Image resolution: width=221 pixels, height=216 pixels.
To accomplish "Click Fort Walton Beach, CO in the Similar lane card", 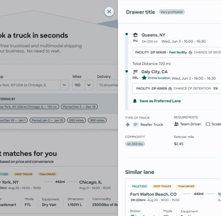I will coord(153,194).
